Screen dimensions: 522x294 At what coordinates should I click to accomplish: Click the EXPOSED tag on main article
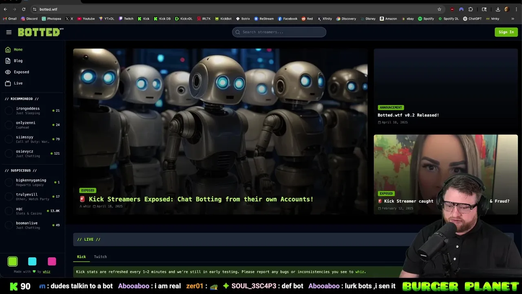[x=88, y=190]
